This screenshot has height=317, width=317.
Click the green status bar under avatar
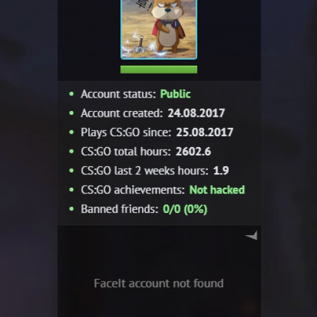pyautogui.click(x=158, y=70)
